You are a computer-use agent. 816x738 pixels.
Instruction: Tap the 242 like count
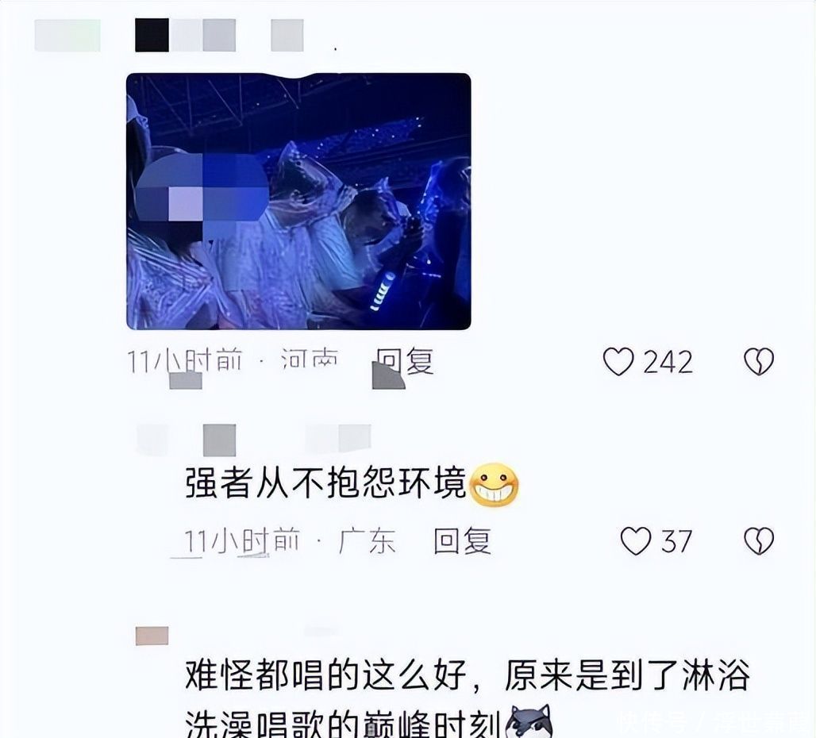(x=668, y=362)
